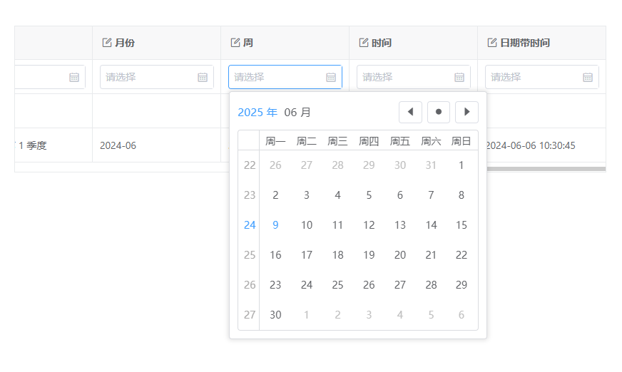Select June 30 in the calendar
The width and height of the screenshot is (622, 372).
click(275, 314)
